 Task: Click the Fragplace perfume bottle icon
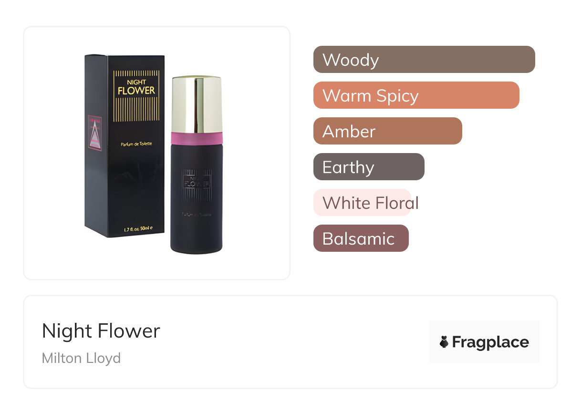point(444,342)
